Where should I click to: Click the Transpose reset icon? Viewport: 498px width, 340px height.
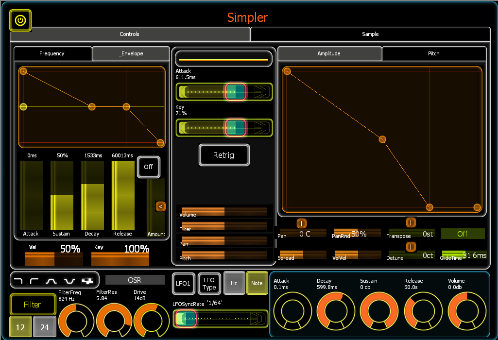click(x=411, y=222)
